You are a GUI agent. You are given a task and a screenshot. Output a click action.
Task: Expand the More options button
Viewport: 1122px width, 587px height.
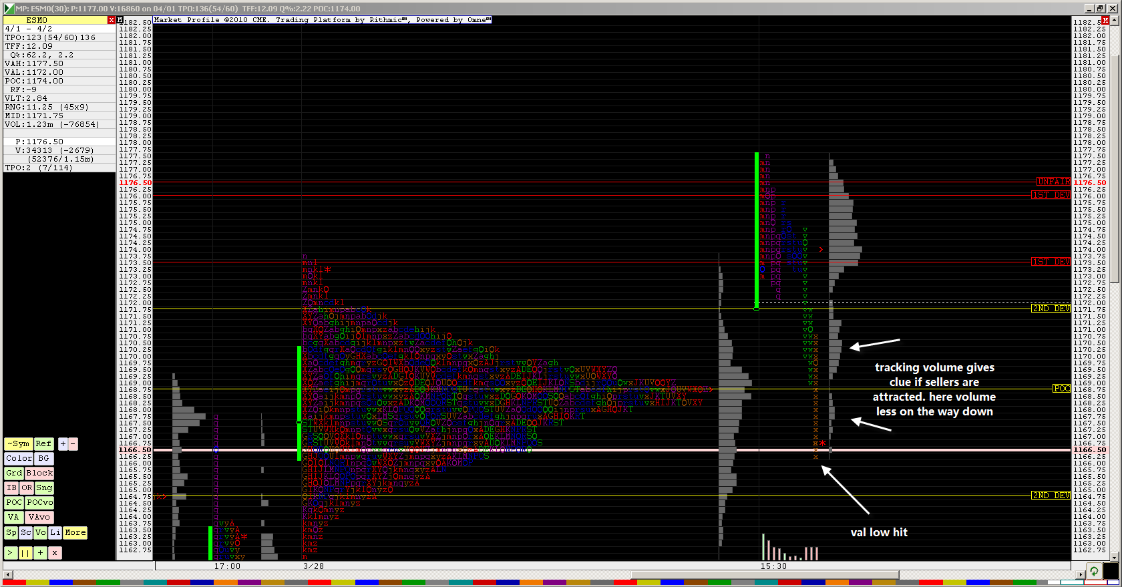[75, 533]
